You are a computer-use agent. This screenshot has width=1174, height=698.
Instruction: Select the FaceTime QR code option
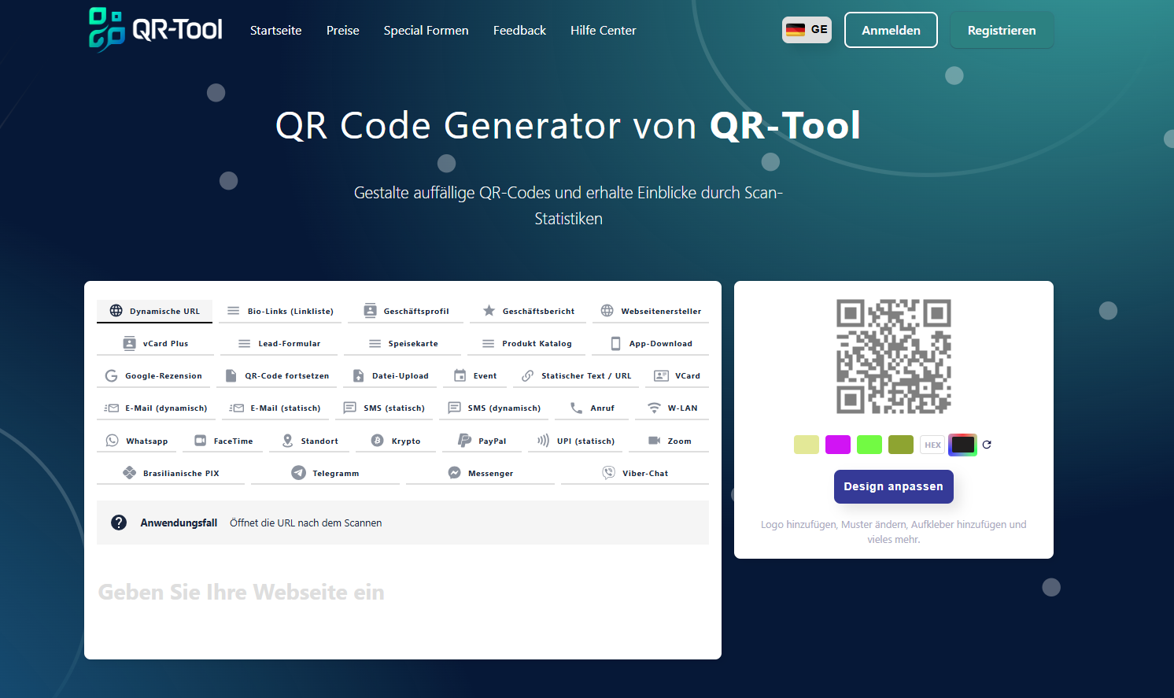click(x=223, y=440)
